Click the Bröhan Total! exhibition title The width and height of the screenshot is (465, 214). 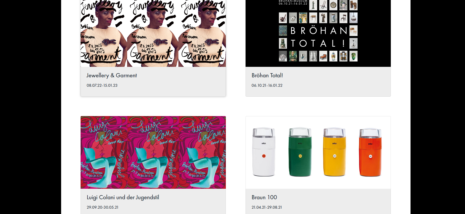(267, 75)
